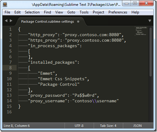This screenshot has width=157, height=132.
Task: Click the Line 8, Column 6 status text
Action: pyautogui.click(x=17, y=126)
